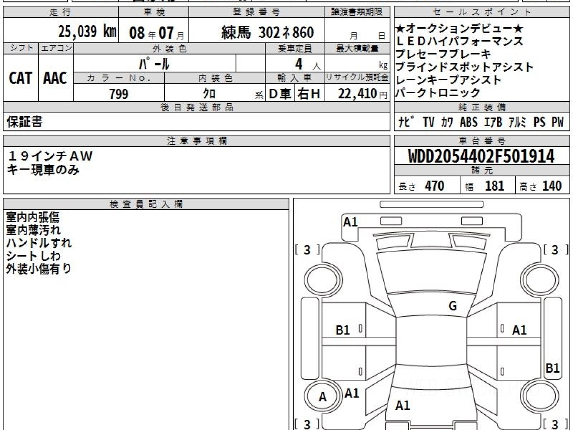Image resolution: width=573 pixels, height=430 pixels.
Task: Select sales point パークトロニック
Action: coord(438,93)
